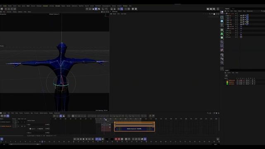Open the Window menu in the top menu bar
The width and height of the screenshot is (265, 149).
(125, 6)
